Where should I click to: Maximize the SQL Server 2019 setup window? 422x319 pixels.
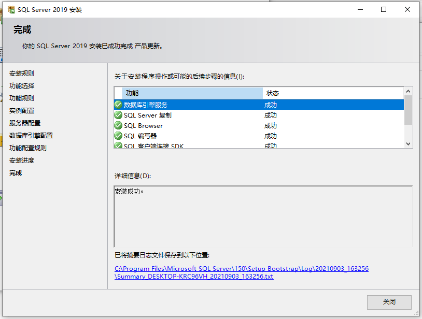(x=384, y=10)
